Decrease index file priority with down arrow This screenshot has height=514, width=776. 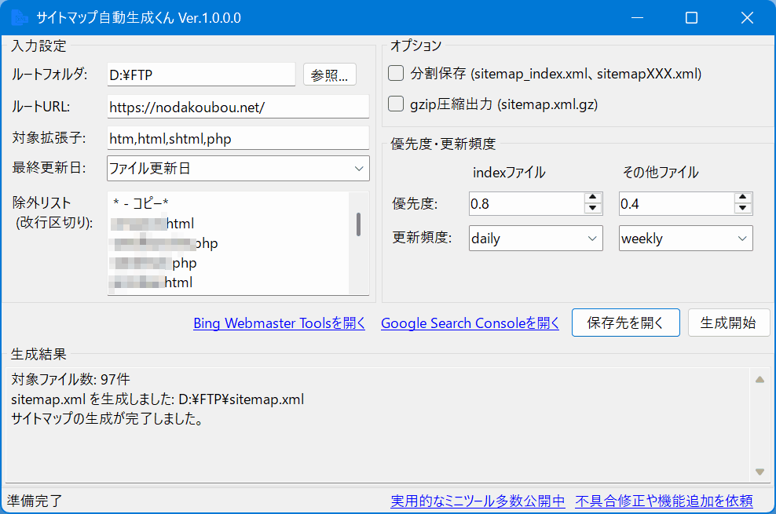[593, 209]
